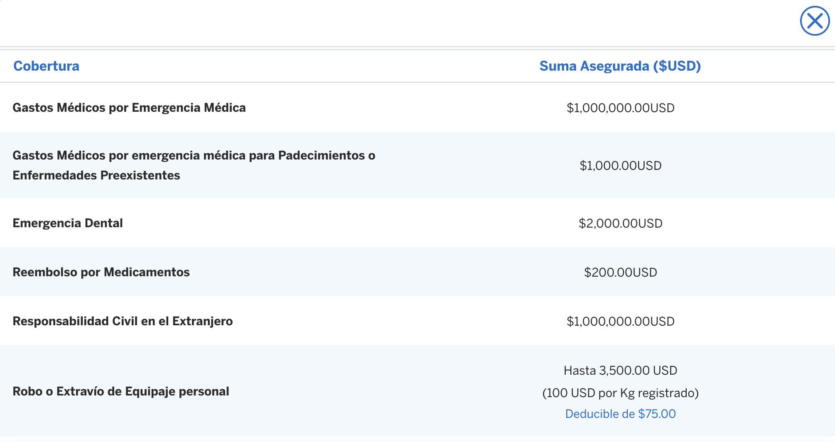Click the $2,000.00USD insured amount
This screenshot has height=442, width=835.
(x=620, y=223)
